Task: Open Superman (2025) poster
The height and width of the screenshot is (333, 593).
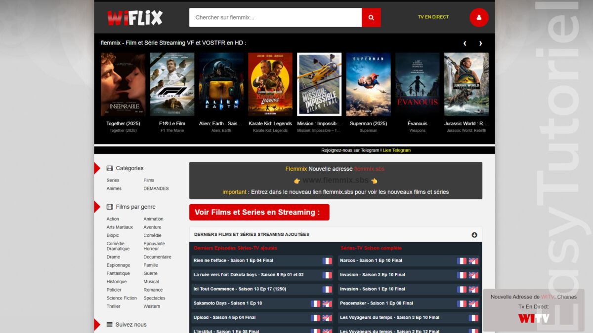Action: (x=368, y=84)
